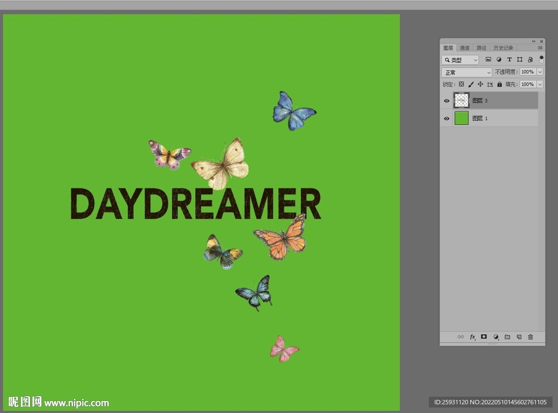Screen dimensions: 558x413
Task: Filter layers by text type
Action: (x=510, y=59)
